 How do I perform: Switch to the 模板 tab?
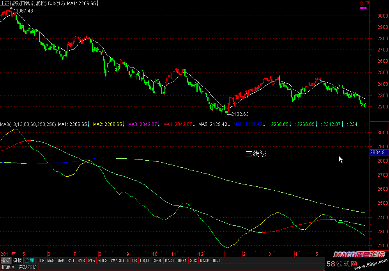click(17, 260)
